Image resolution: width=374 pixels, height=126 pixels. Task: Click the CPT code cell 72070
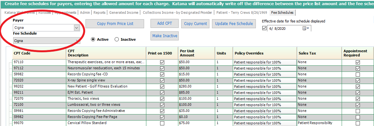pyautogui.click(x=39, y=98)
